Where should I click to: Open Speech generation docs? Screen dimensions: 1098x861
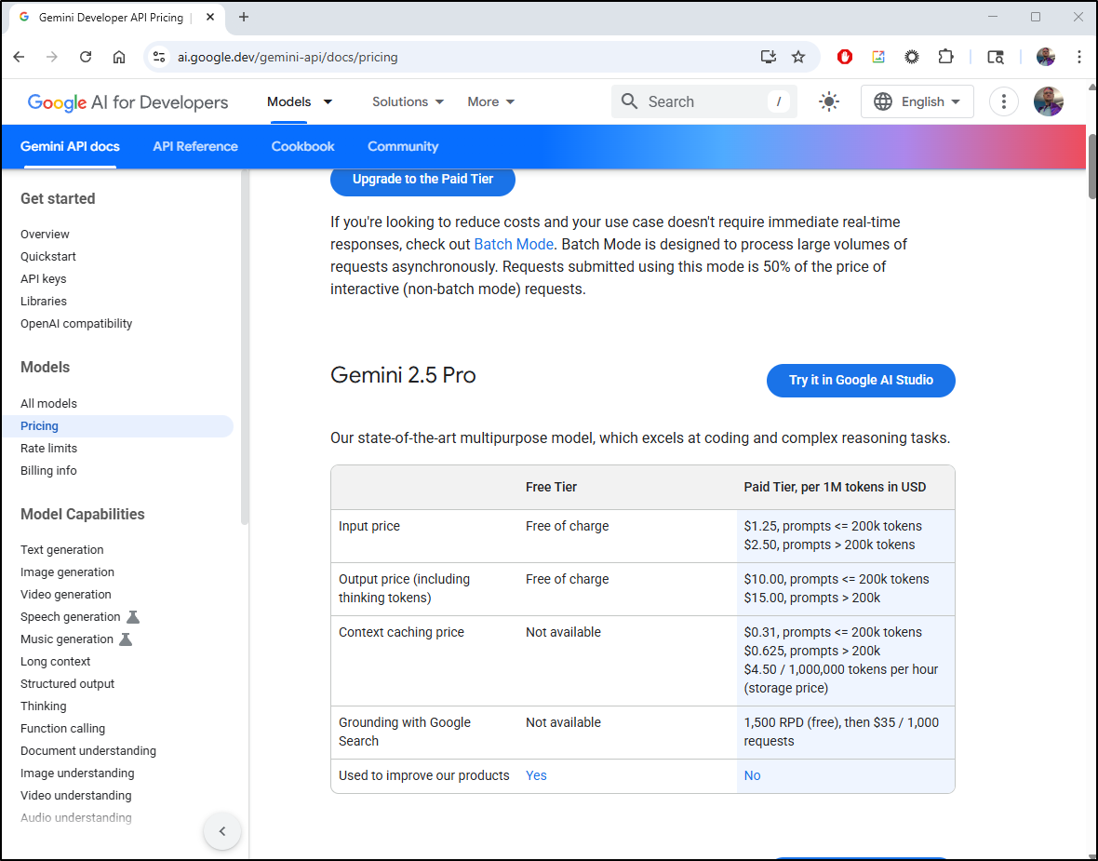point(70,617)
